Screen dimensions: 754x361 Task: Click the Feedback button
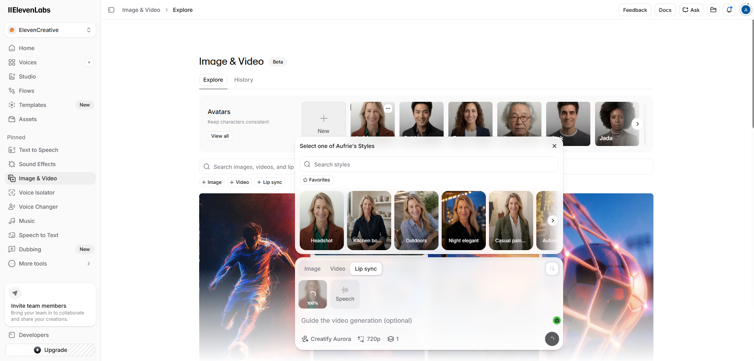pyautogui.click(x=635, y=10)
